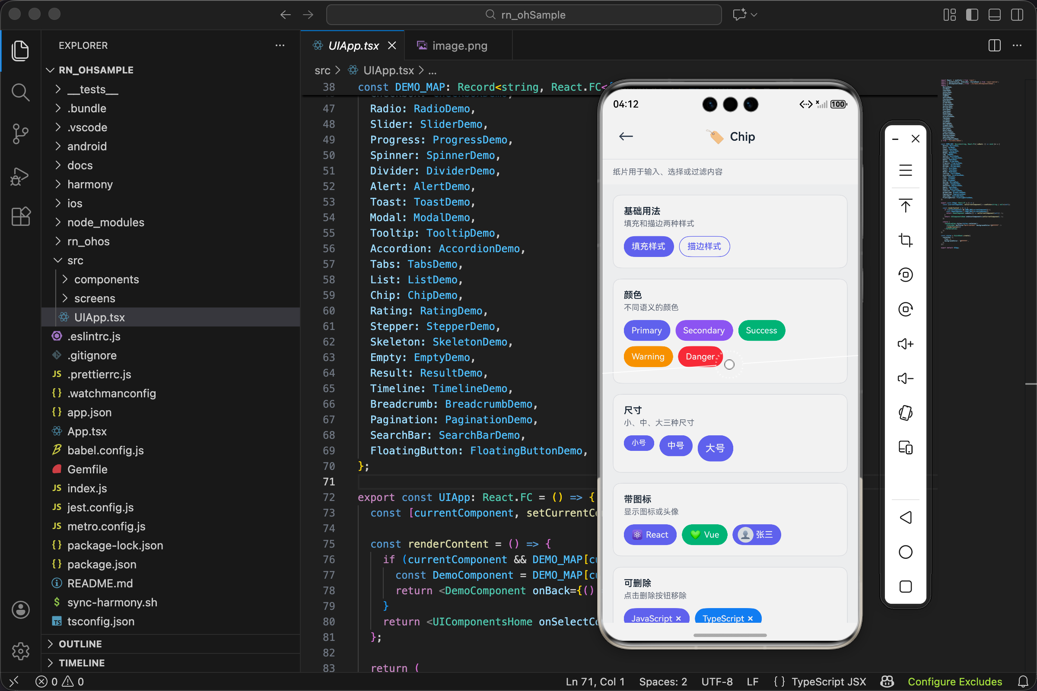Click split editor right icon
1037x691 pixels.
click(994, 45)
